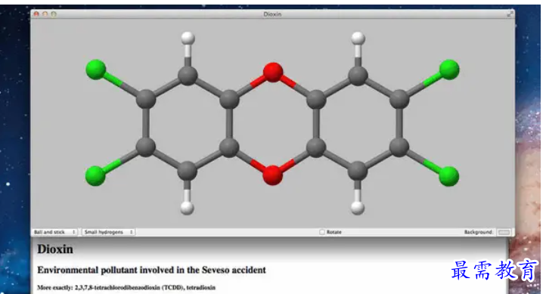Open the Ball and stick display dropdown
This screenshot has height=294, width=543.
click(54, 232)
